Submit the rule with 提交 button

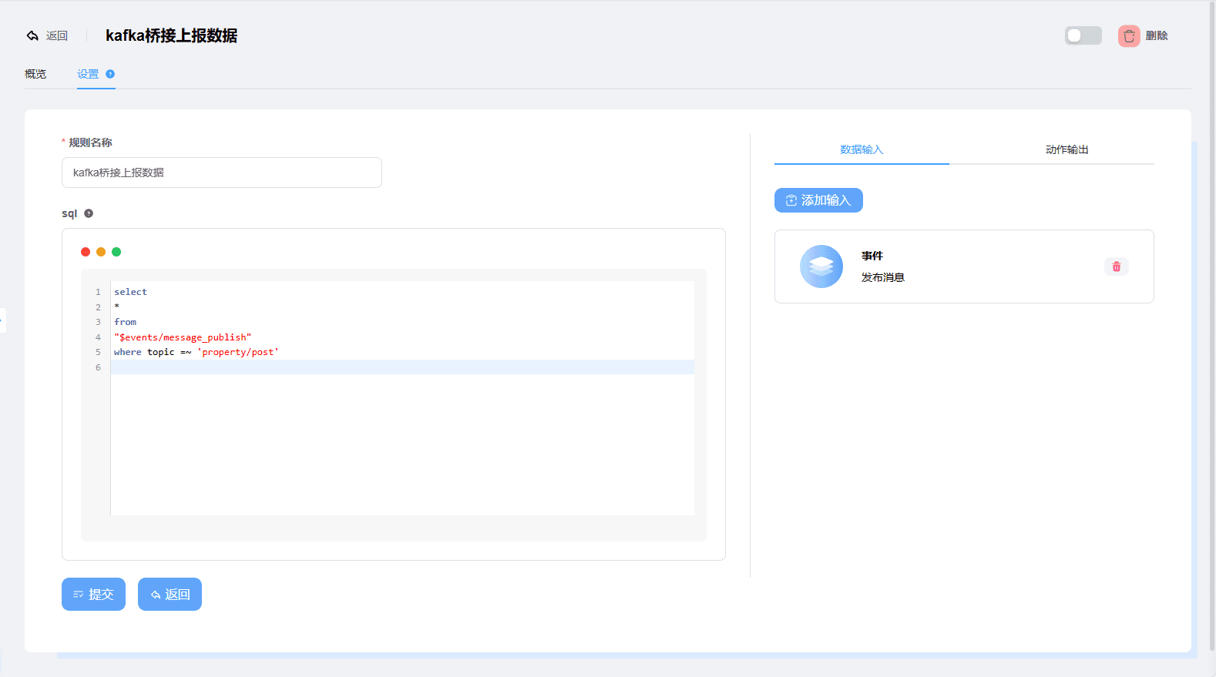93,594
